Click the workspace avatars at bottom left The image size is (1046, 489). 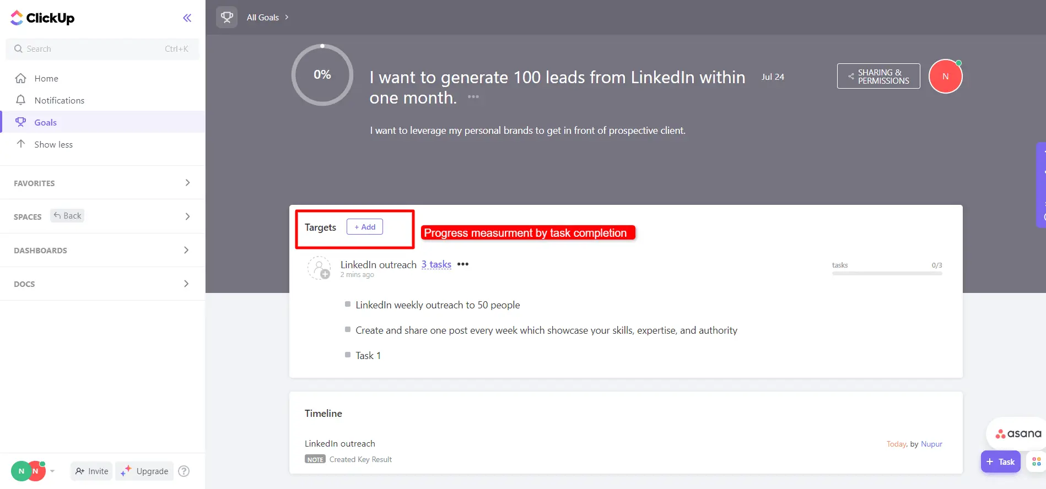coord(28,471)
